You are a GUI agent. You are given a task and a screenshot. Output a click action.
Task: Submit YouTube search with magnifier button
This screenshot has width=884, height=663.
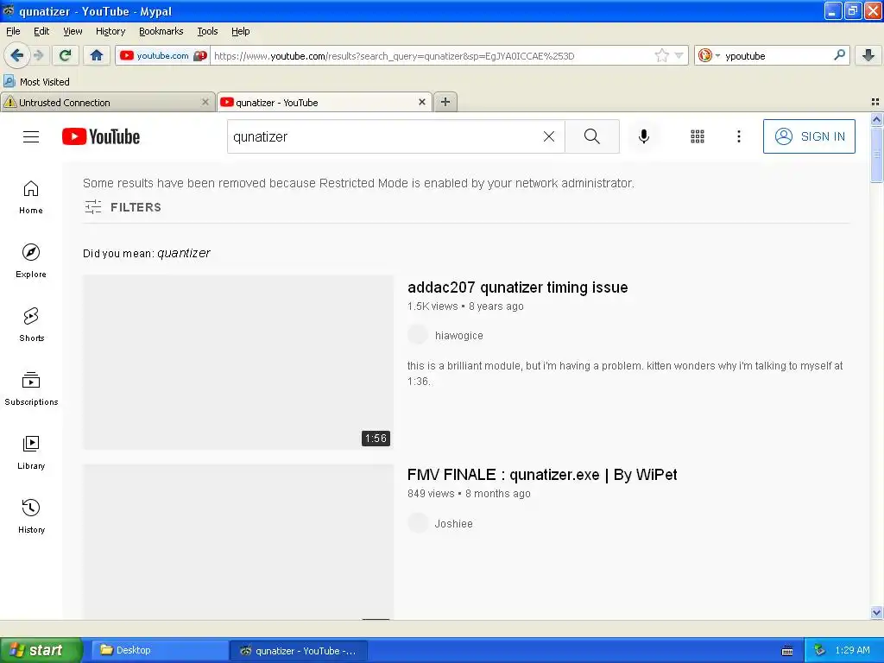click(592, 136)
